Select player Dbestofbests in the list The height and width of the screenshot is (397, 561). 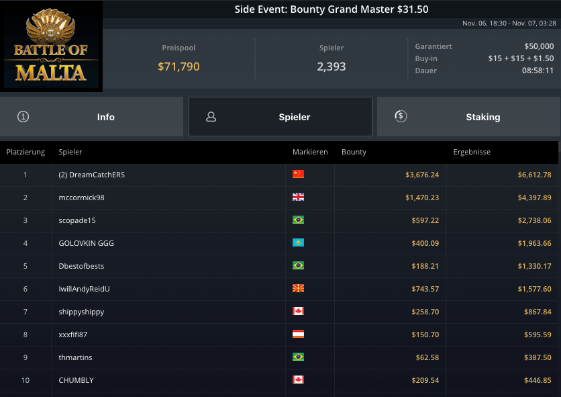[x=81, y=266]
